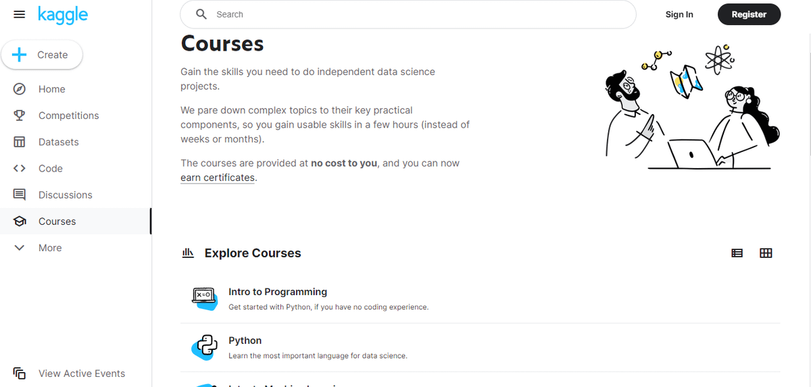Open Datasets from the sidebar
Screen dimensions: 811x387
58,142
